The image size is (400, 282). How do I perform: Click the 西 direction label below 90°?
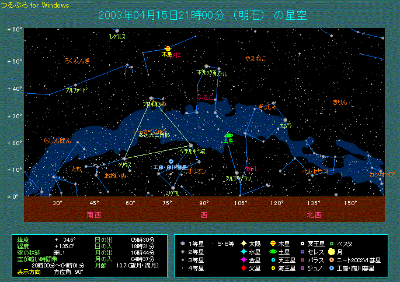tap(204, 215)
